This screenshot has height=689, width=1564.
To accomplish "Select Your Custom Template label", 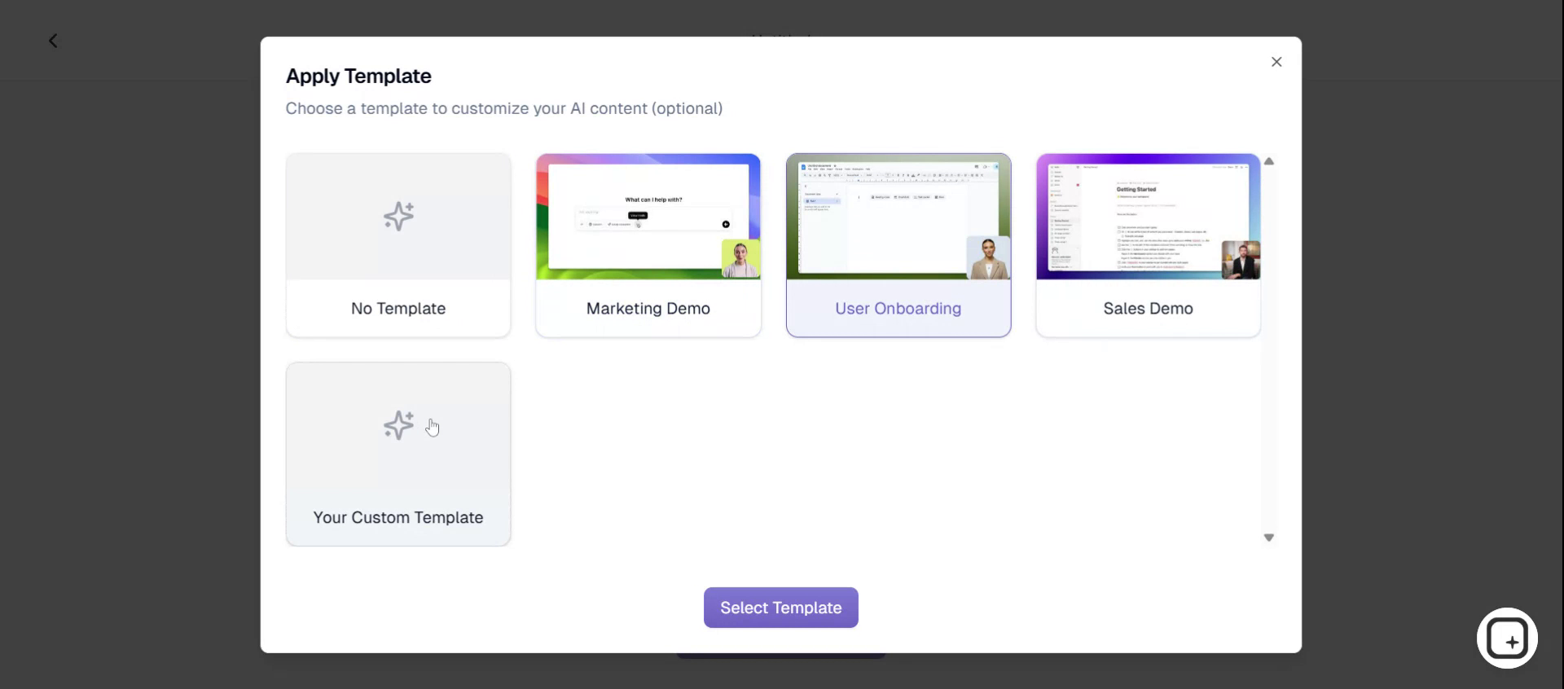I will click(x=398, y=518).
